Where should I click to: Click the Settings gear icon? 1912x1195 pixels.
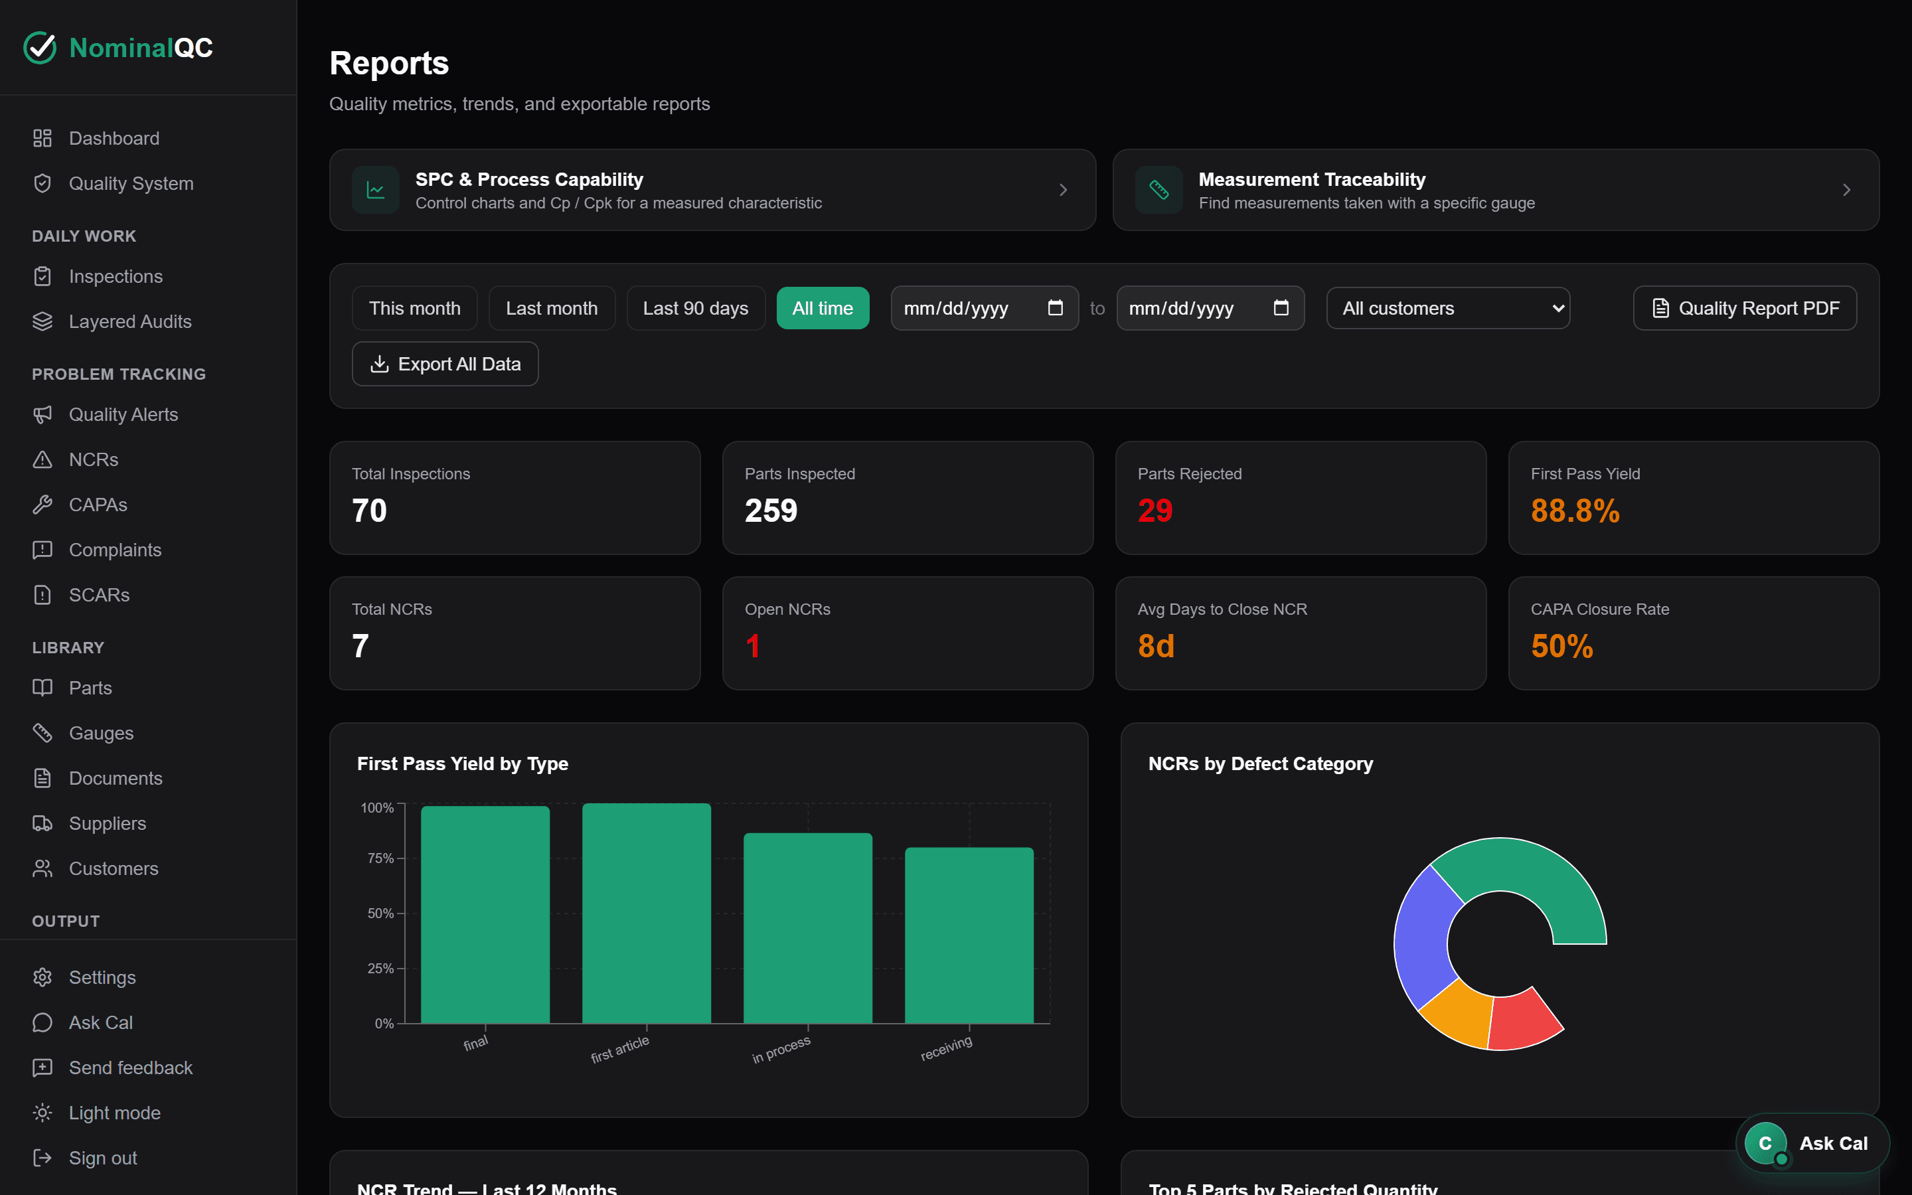coord(42,978)
